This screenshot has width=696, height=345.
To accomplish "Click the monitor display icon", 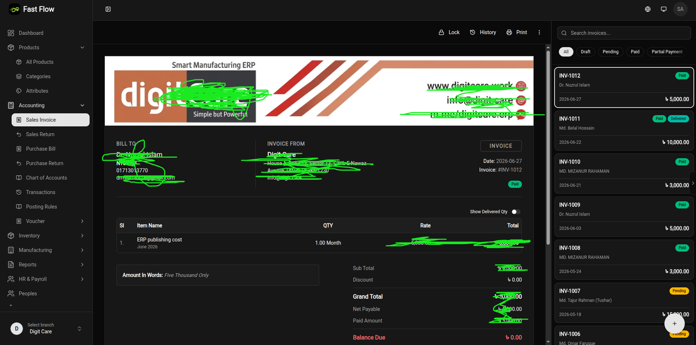I will [x=663, y=9].
